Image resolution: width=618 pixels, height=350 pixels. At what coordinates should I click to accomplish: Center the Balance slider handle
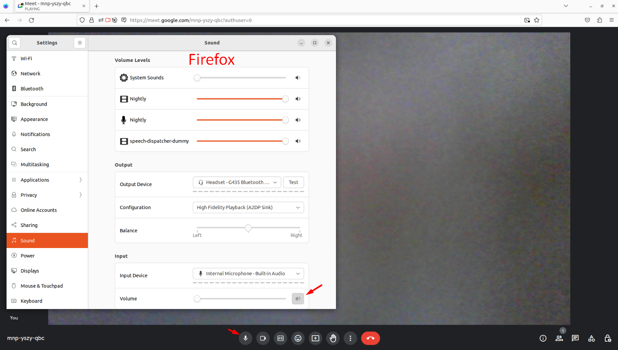(x=248, y=228)
